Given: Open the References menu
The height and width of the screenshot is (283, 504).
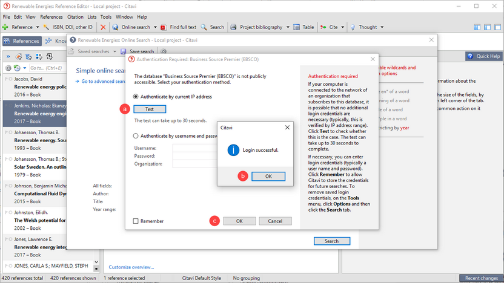Looking at the screenshot, I should click(x=51, y=17).
